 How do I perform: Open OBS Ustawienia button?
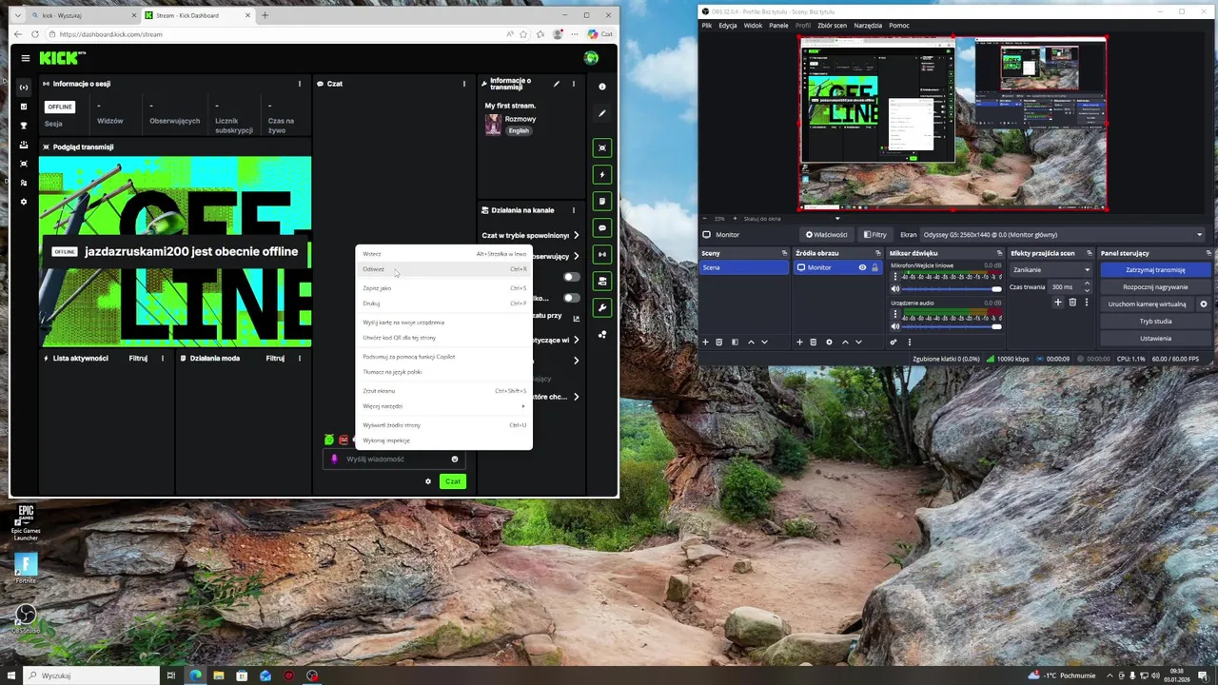1155,339
